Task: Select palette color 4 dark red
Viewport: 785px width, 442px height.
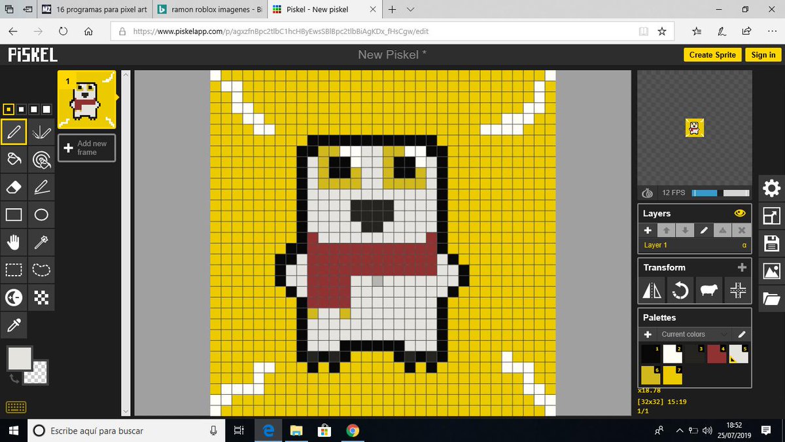Action: tap(717, 354)
